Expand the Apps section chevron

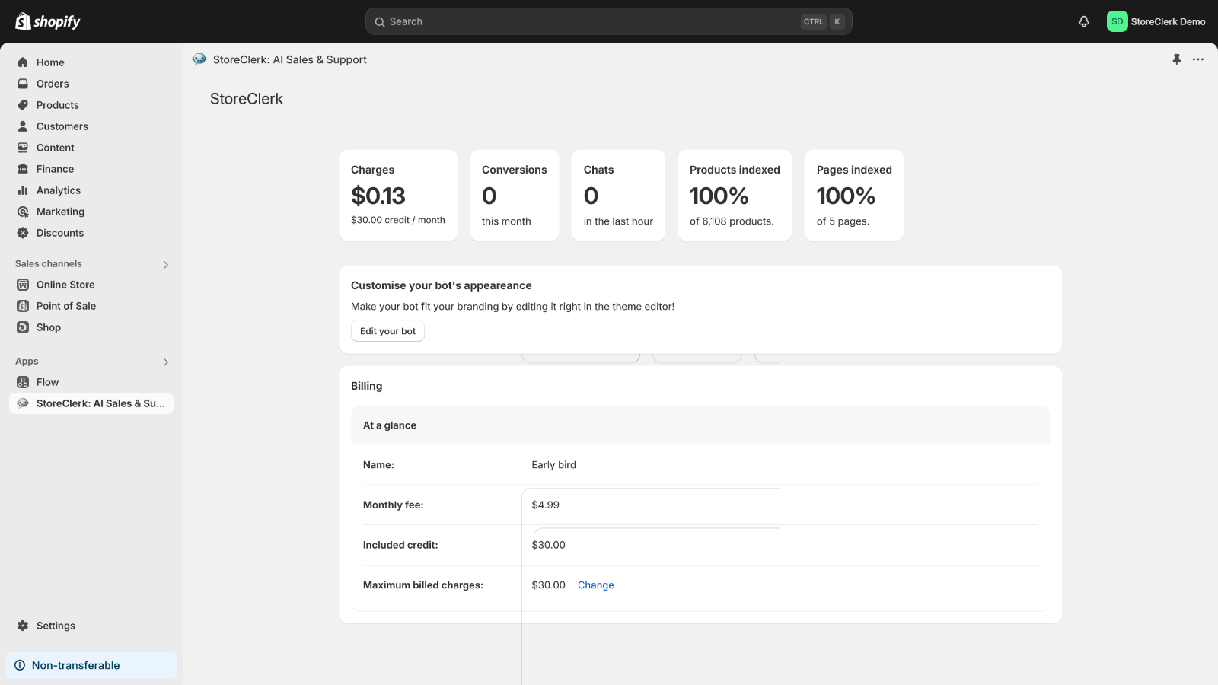pos(166,362)
